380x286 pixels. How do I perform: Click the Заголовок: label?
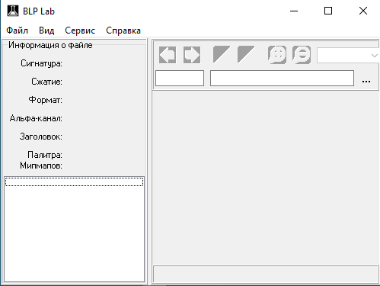click(x=41, y=137)
